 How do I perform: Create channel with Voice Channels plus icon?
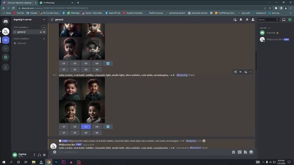pos(44,38)
